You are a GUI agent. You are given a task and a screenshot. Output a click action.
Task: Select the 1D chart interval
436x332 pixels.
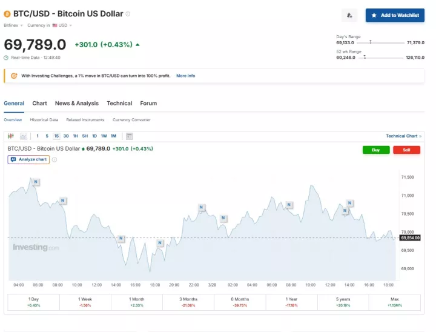tap(94, 136)
